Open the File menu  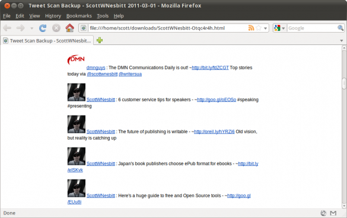(7, 16)
